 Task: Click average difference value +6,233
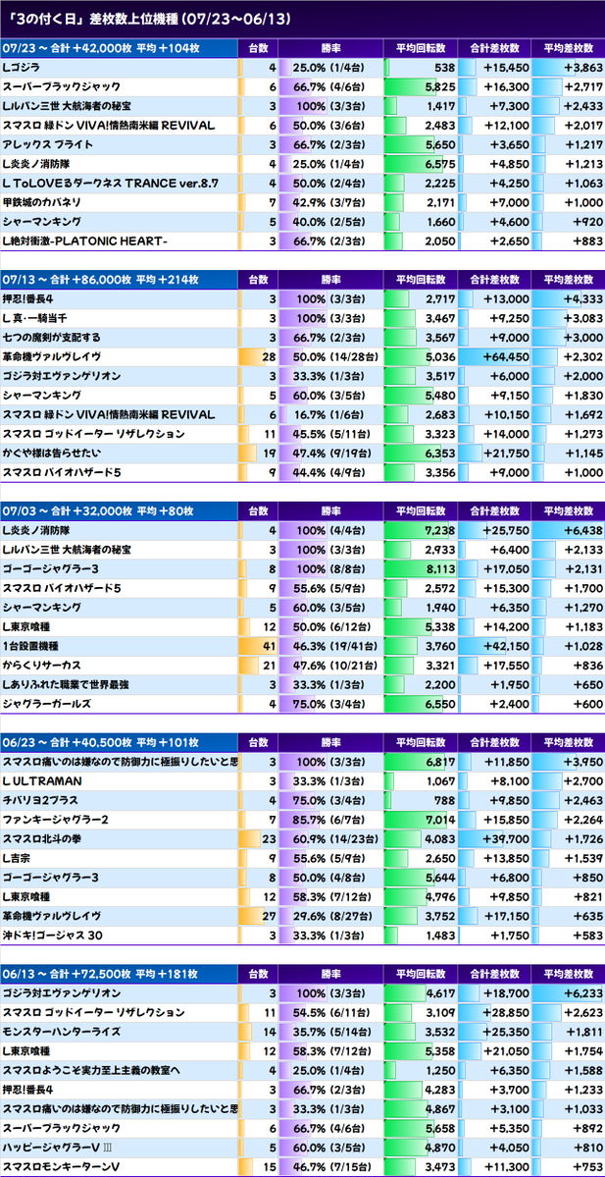pos(582,992)
